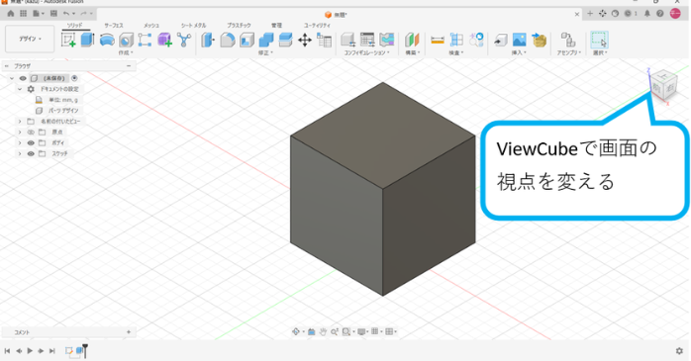
Task: Click the activate radio button beside (未保存)
Action: 74,78
